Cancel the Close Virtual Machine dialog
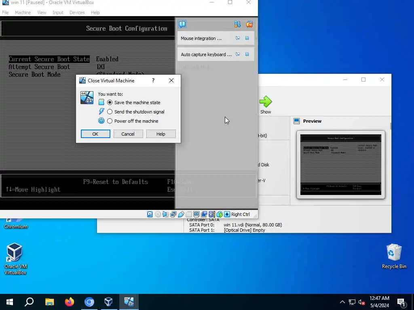Viewport: 414px width, 310px height. (128, 134)
